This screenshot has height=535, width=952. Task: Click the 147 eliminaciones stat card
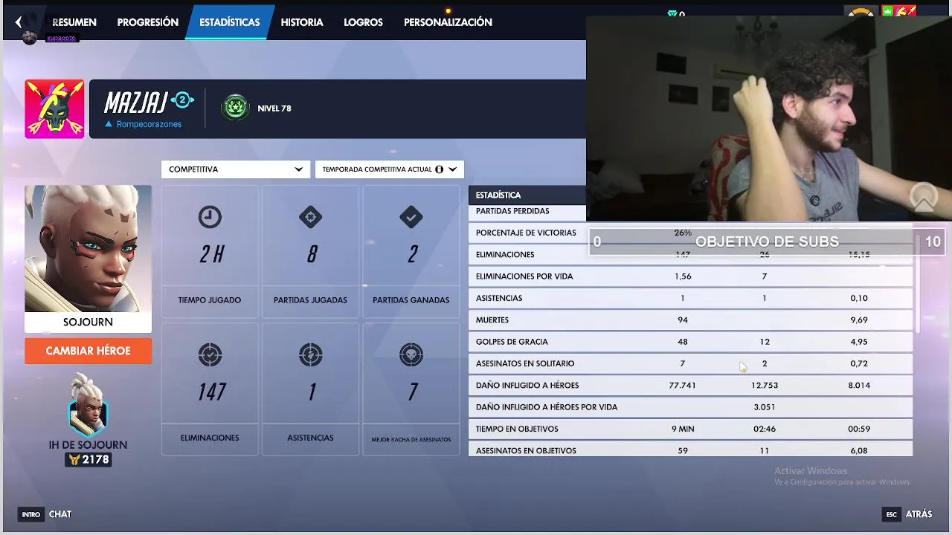coord(210,389)
